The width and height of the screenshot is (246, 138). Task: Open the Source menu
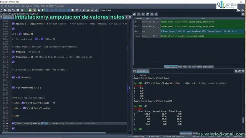point(18,6)
